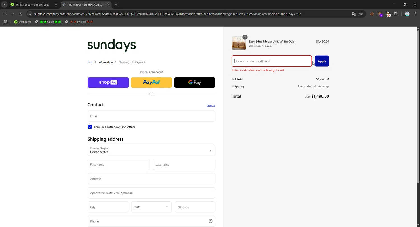Minimize the browser window
This screenshot has width=420, height=227.
[x=395, y=4]
